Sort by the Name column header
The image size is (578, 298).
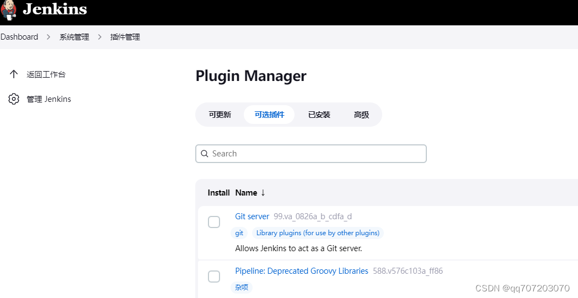click(x=246, y=193)
